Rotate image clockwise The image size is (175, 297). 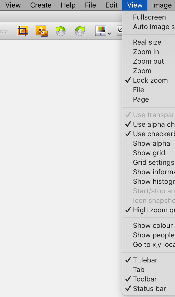point(80,31)
